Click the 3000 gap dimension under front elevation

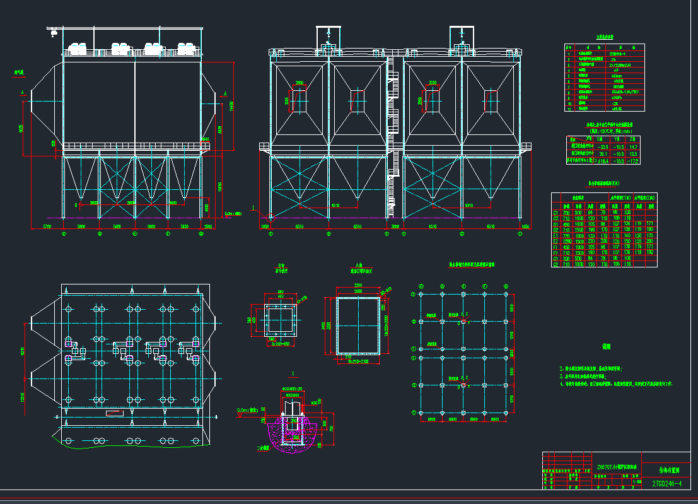click(394, 226)
